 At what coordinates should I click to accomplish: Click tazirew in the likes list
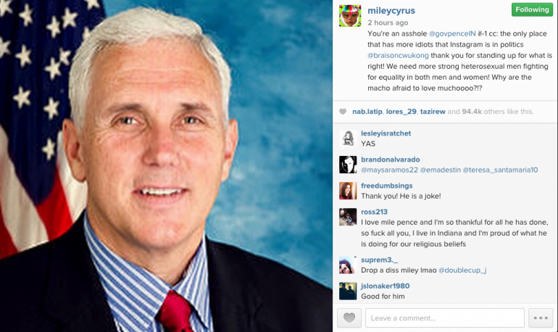pyautogui.click(x=433, y=112)
